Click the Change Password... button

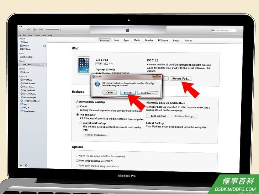(96, 135)
